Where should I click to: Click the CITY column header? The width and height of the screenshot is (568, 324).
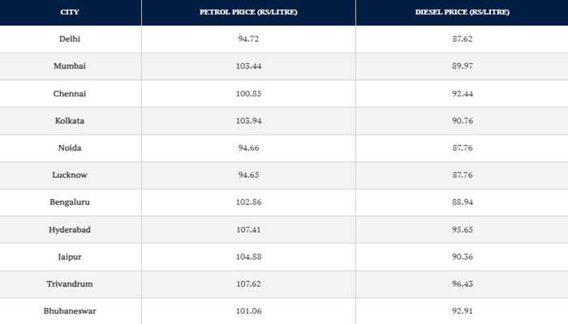coord(70,12)
